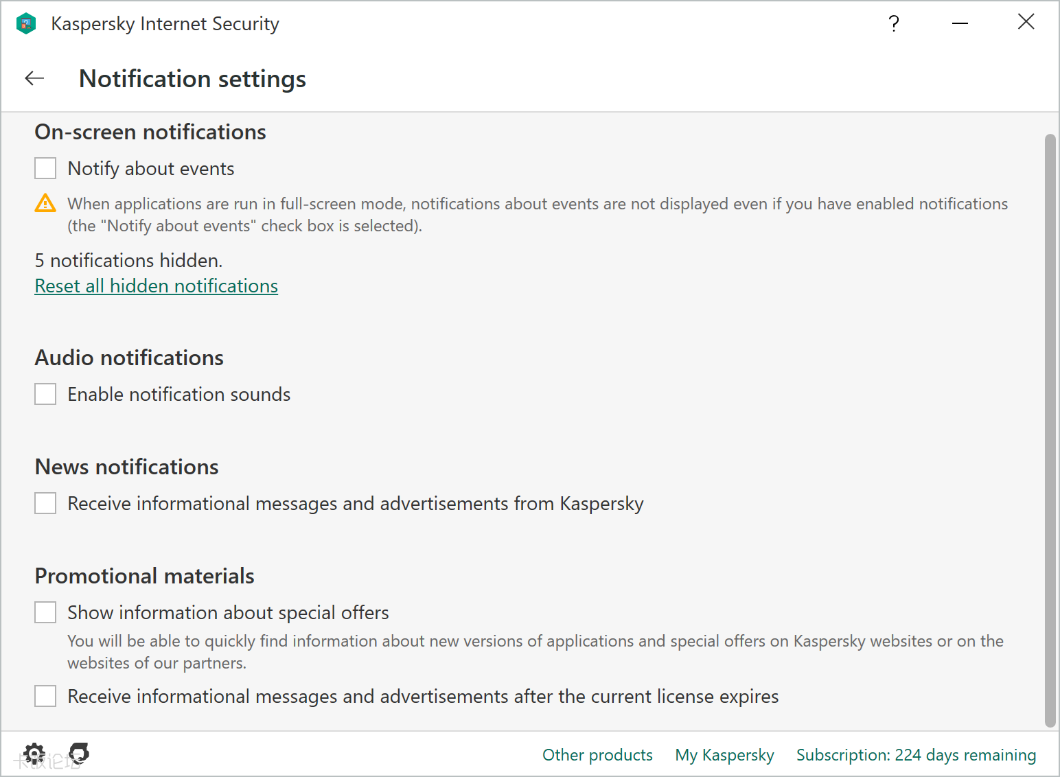
Task: Click the full-screen mode warning text
Action: 538,215
